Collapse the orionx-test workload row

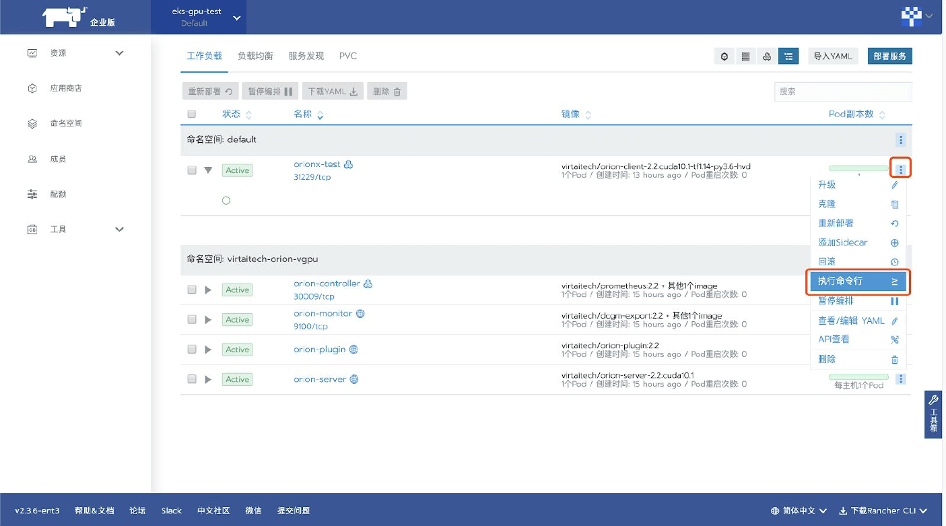[208, 170]
